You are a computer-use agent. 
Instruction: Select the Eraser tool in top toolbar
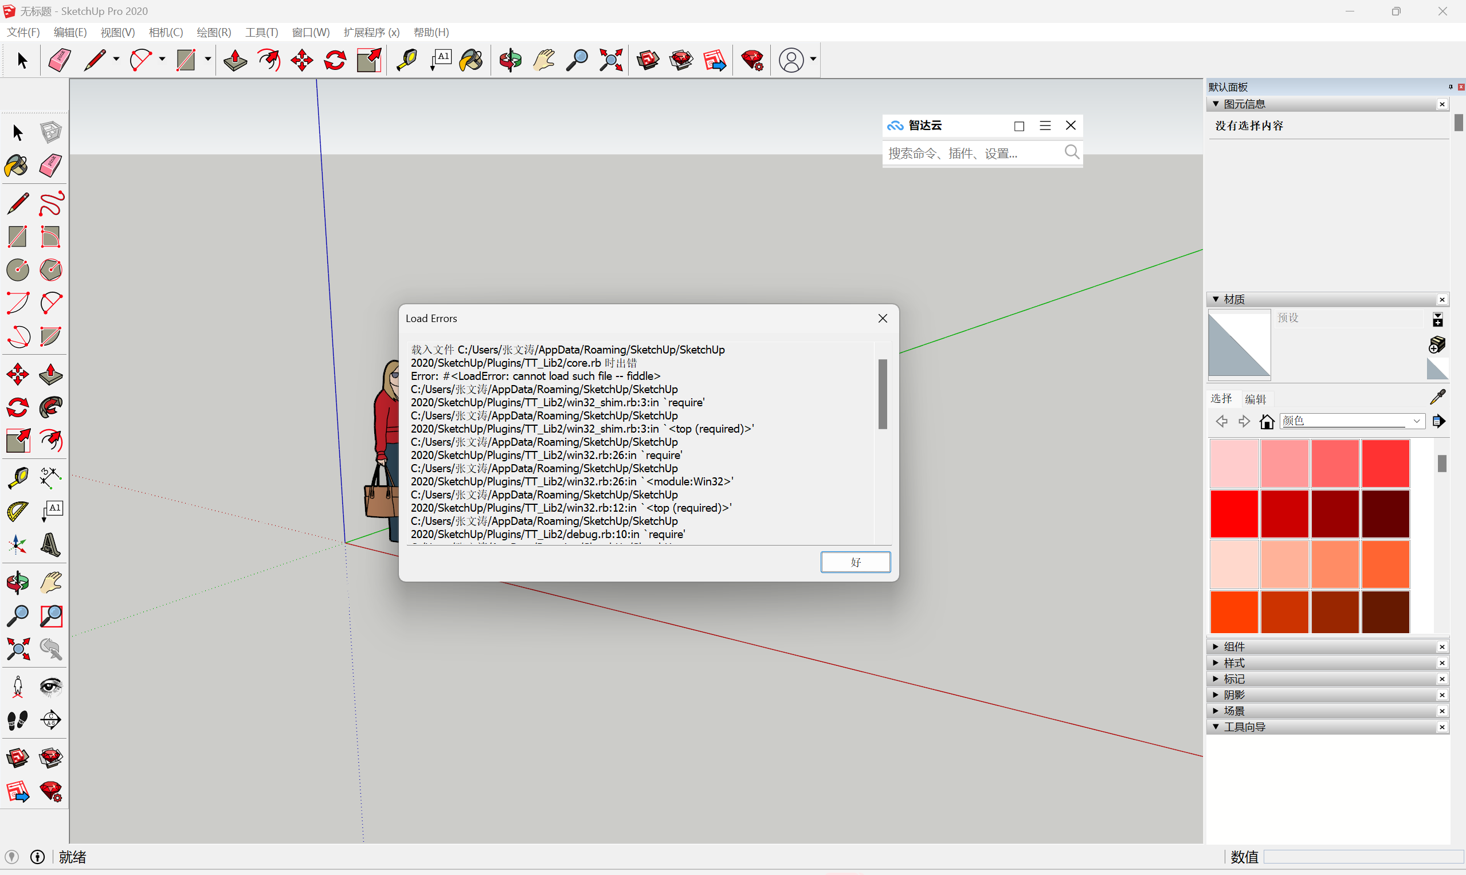click(60, 60)
